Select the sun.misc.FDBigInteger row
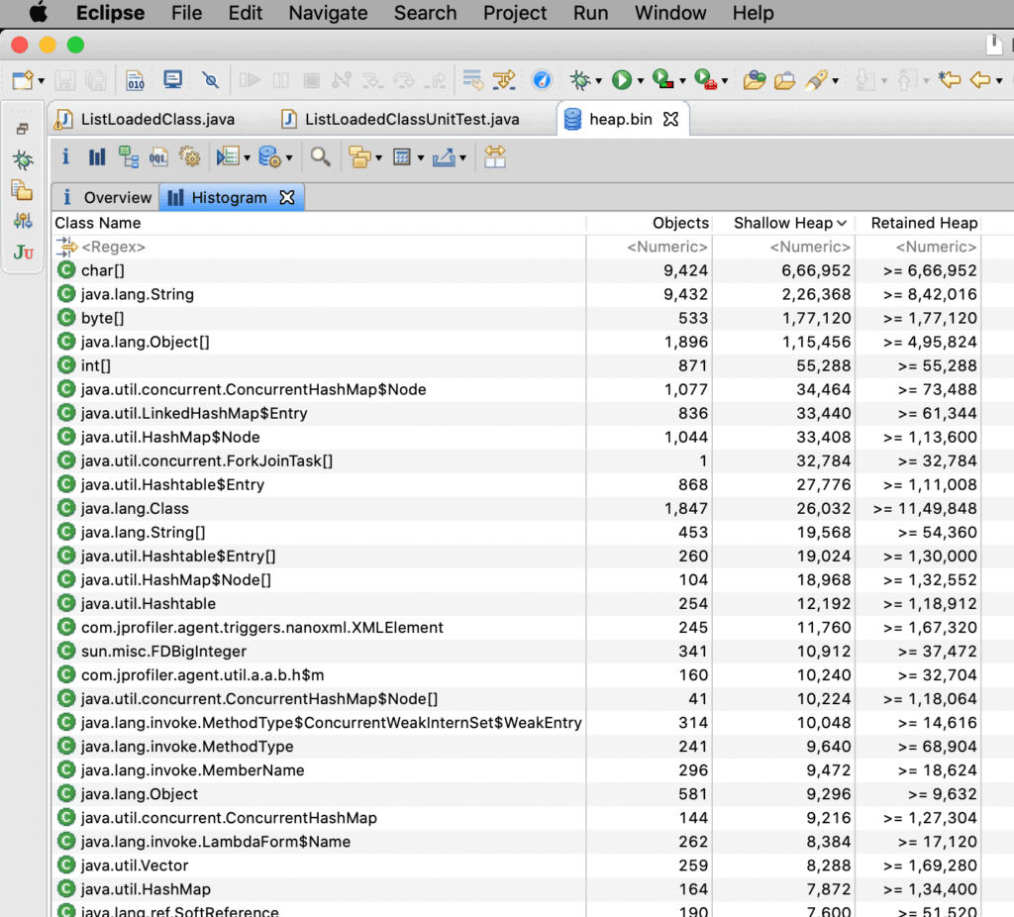This screenshot has height=917, width=1014. [x=516, y=652]
